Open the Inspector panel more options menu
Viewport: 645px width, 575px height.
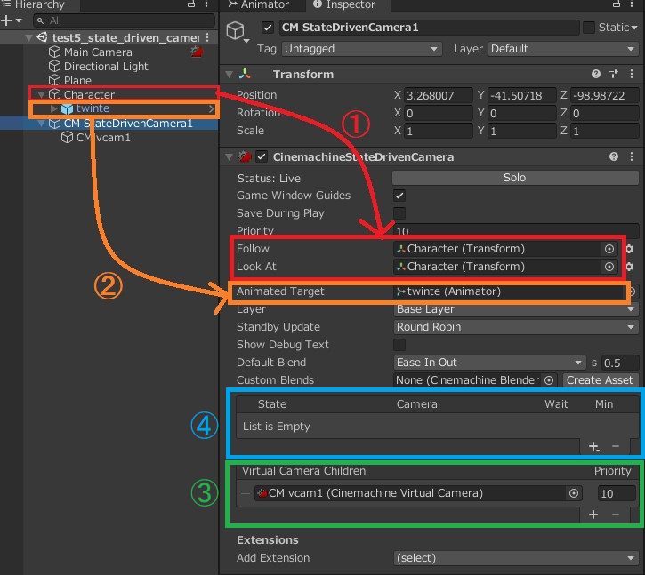[632, 4]
